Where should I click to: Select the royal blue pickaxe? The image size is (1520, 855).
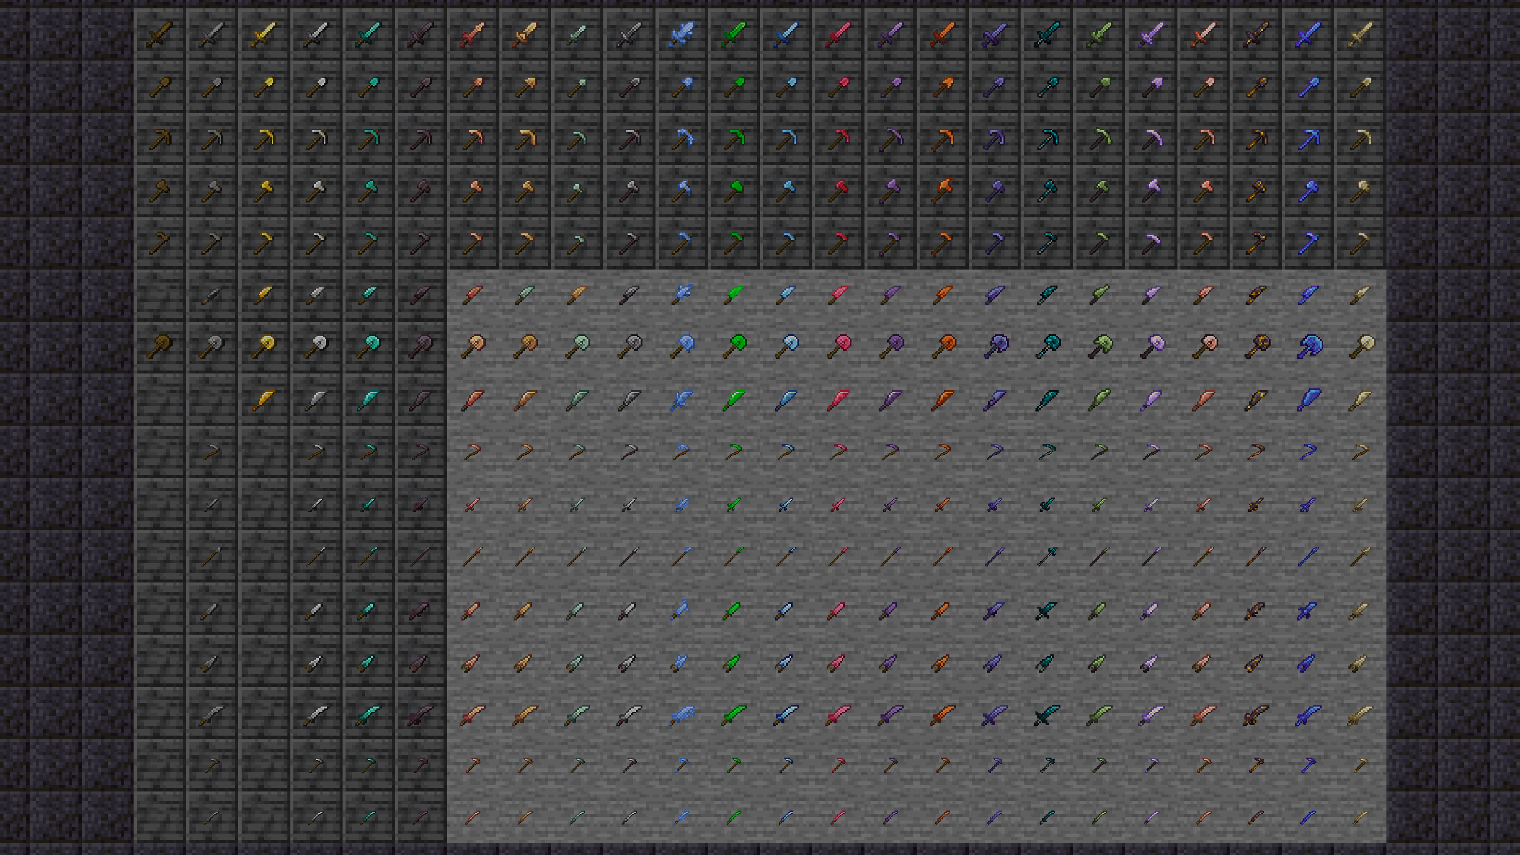coord(1309,139)
